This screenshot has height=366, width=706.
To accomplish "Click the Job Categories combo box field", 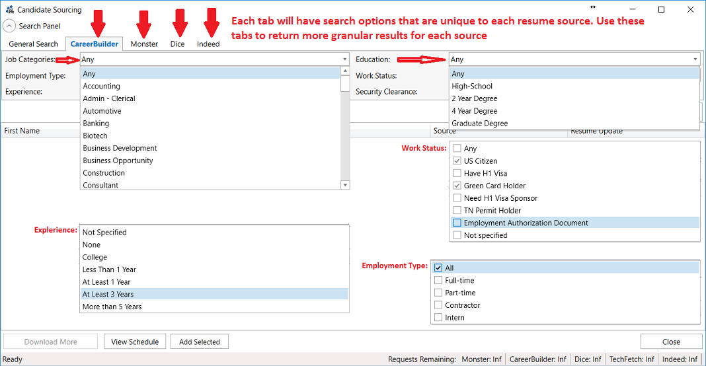I will [215, 59].
